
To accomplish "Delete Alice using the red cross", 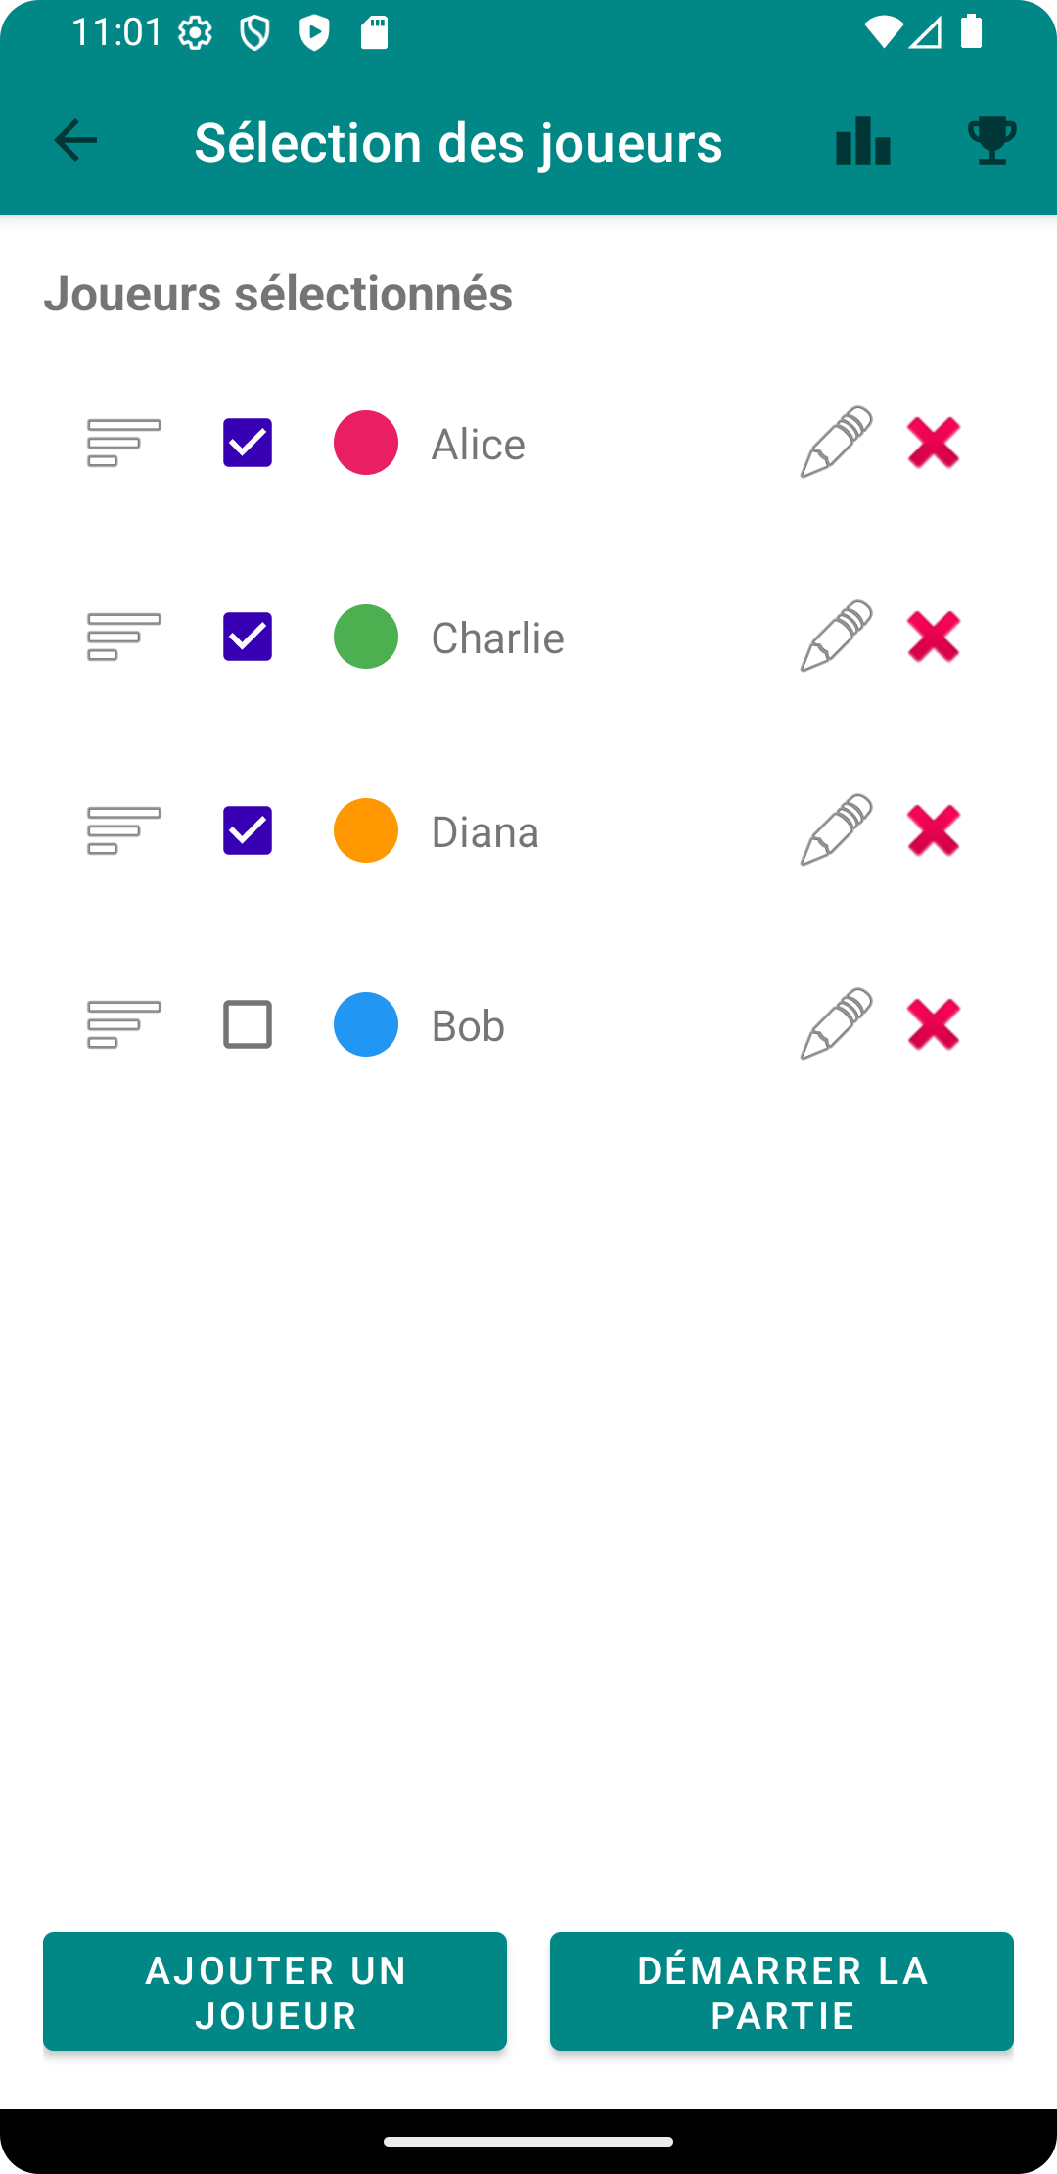I will [933, 443].
